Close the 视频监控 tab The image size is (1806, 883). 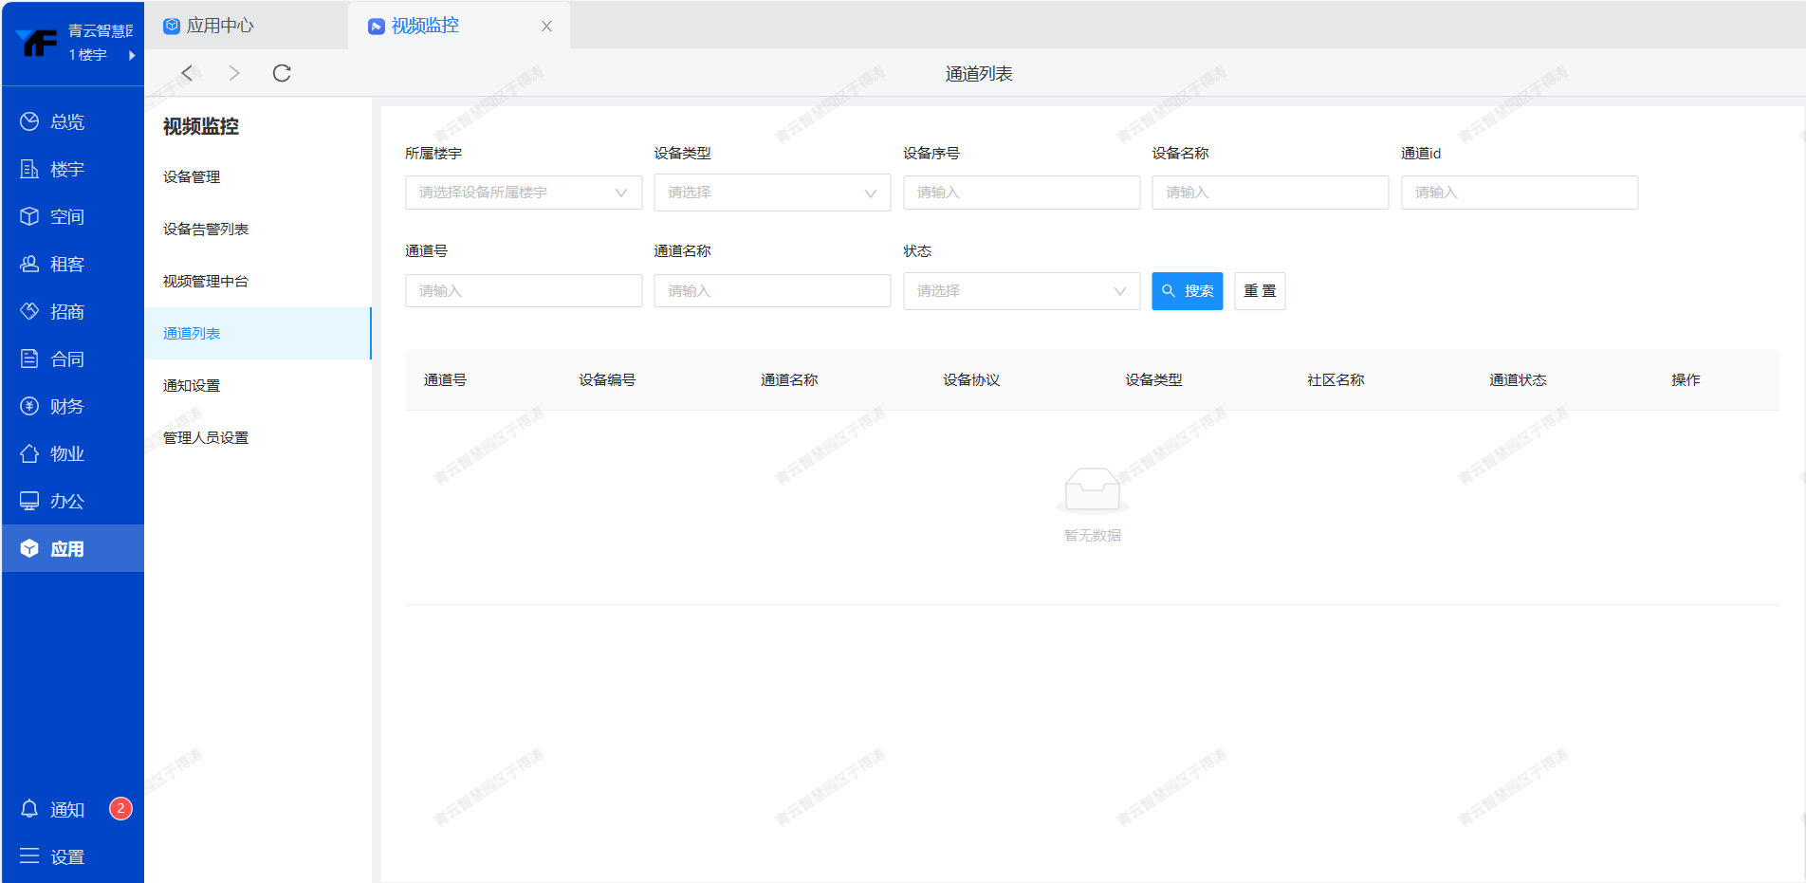546,27
